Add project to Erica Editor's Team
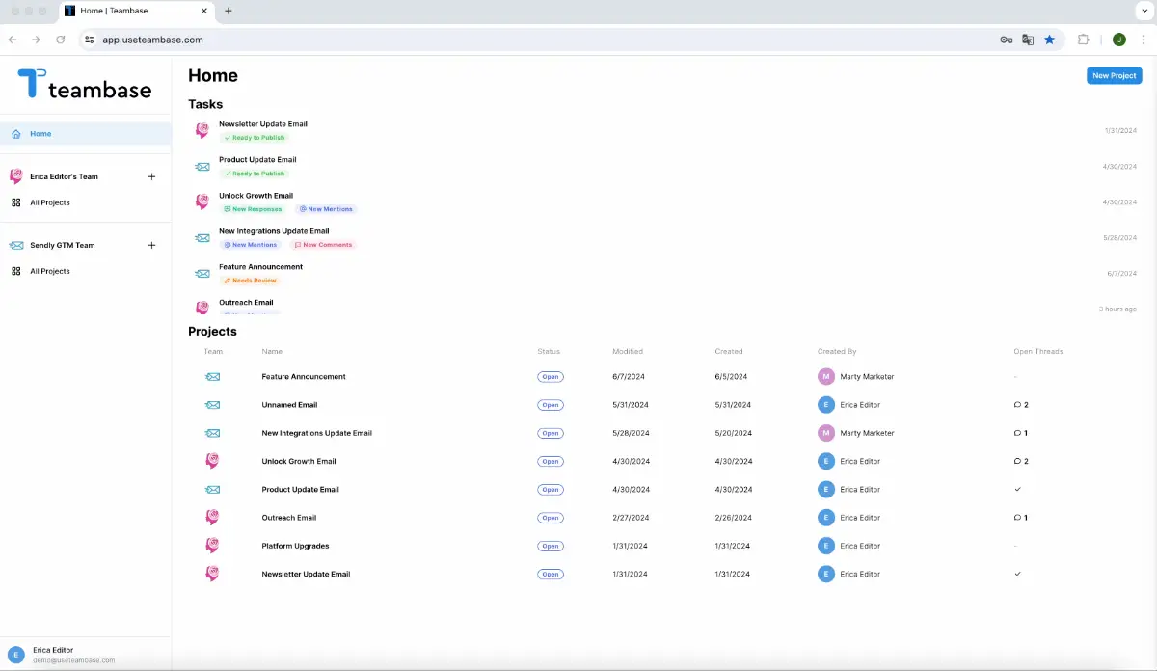The image size is (1157, 671). pos(151,177)
